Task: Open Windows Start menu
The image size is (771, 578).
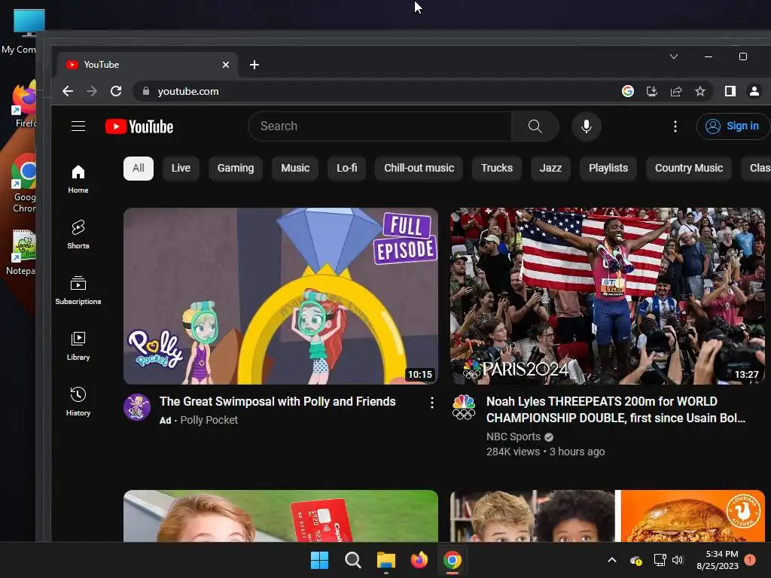Action: (319, 560)
